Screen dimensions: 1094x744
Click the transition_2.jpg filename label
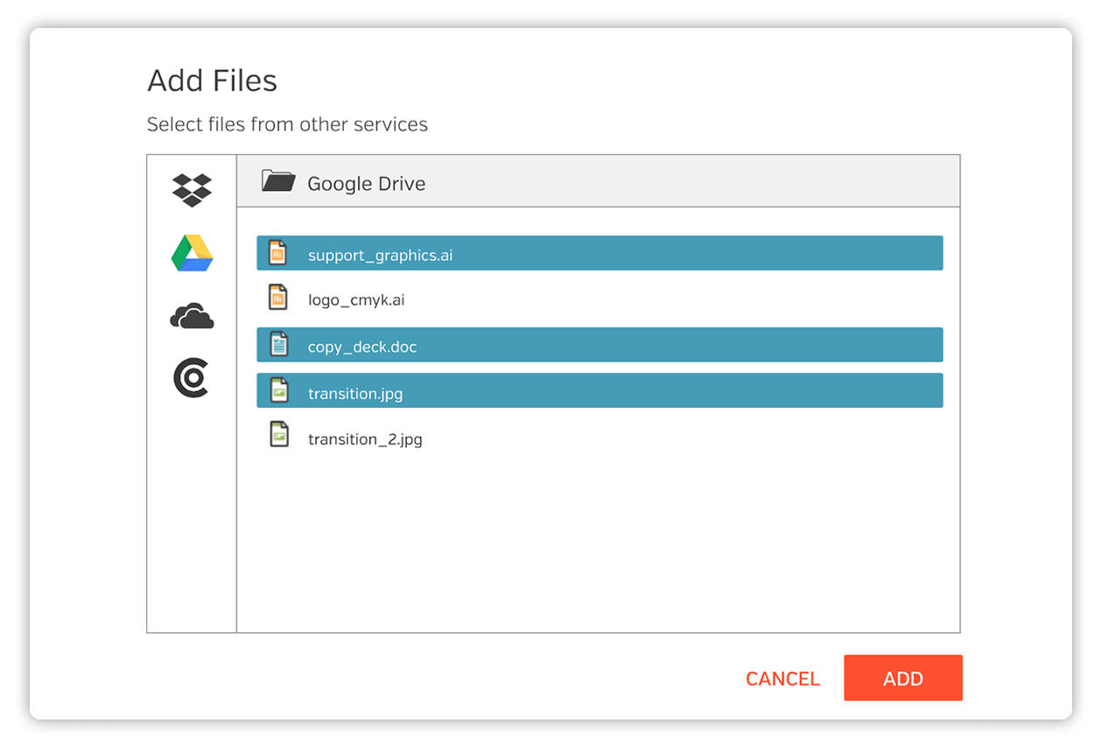point(364,439)
